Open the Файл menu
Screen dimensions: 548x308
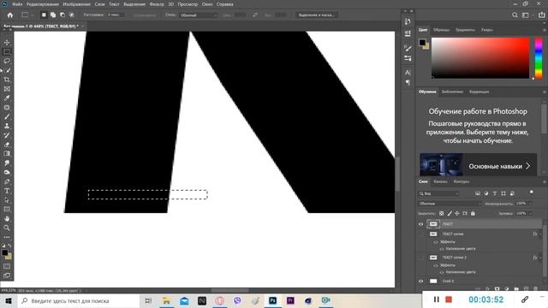click(17, 4)
